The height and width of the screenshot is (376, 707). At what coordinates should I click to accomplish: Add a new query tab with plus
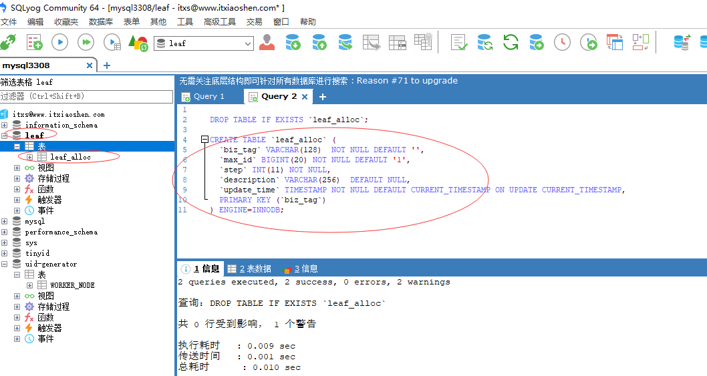click(322, 96)
